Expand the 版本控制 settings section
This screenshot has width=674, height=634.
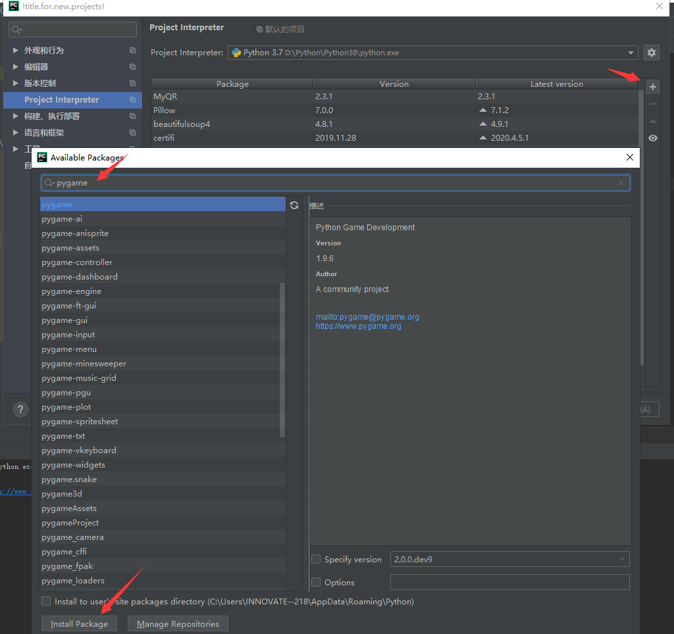[16, 84]
